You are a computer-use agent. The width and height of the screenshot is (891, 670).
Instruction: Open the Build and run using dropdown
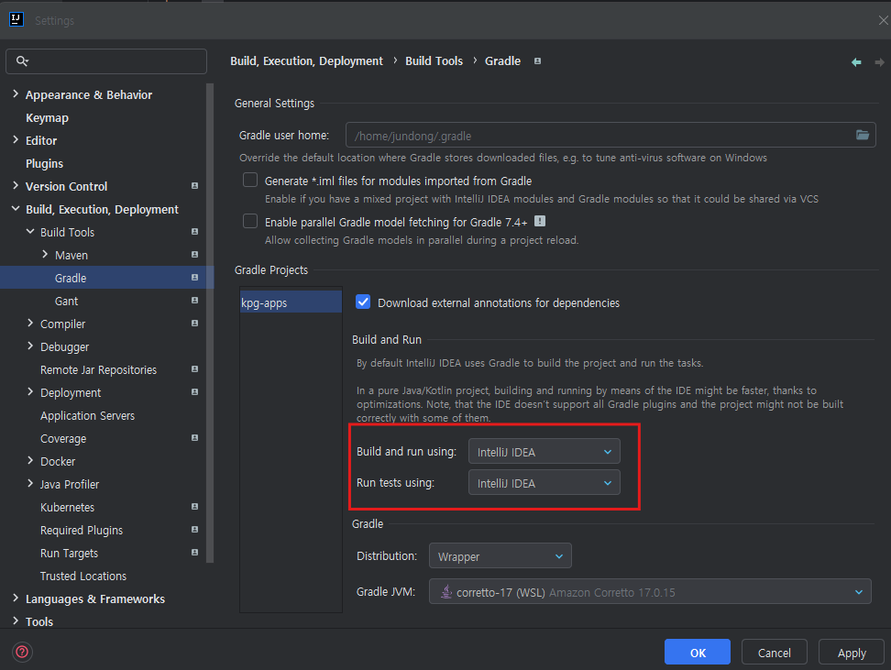tap(544, 452)
